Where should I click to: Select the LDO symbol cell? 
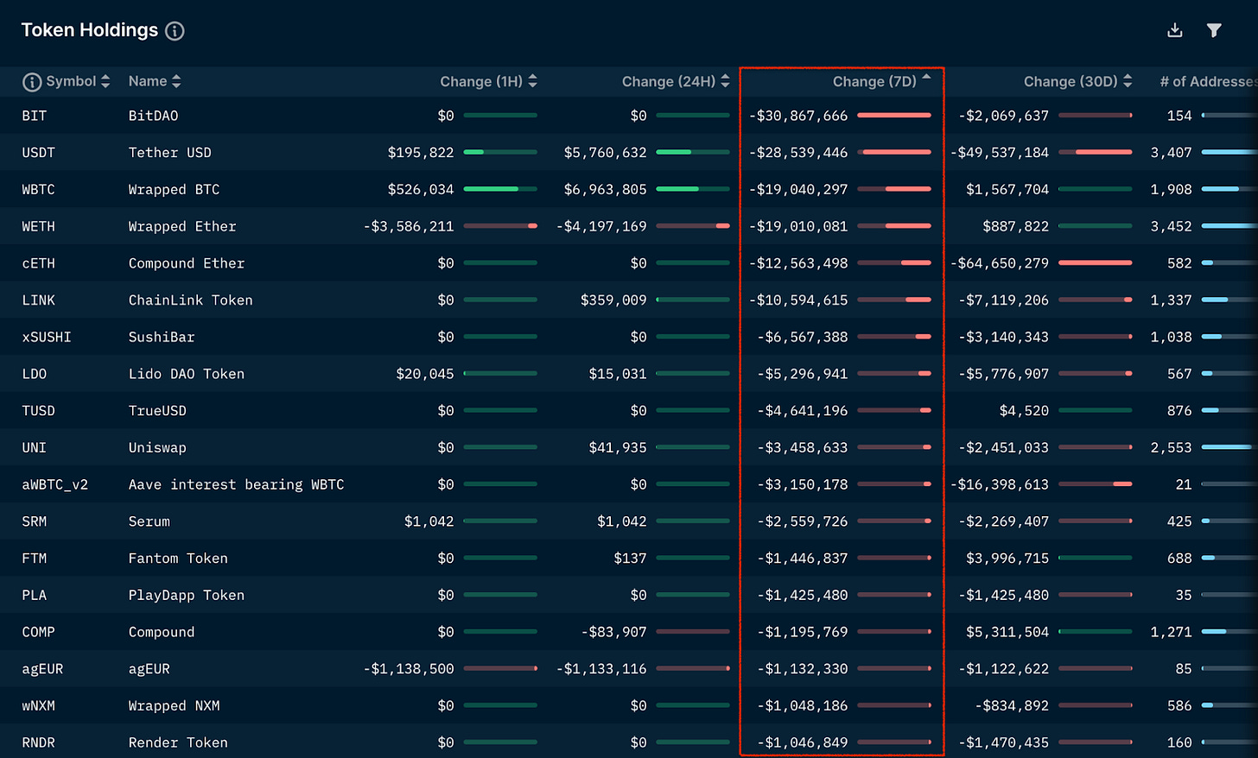coord(35,374)
